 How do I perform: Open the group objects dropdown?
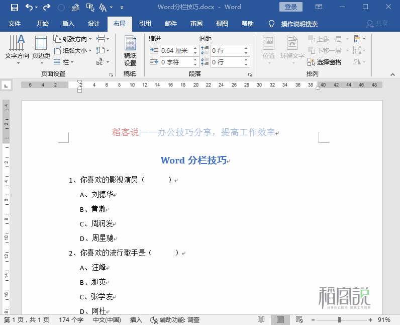(359, 50)
